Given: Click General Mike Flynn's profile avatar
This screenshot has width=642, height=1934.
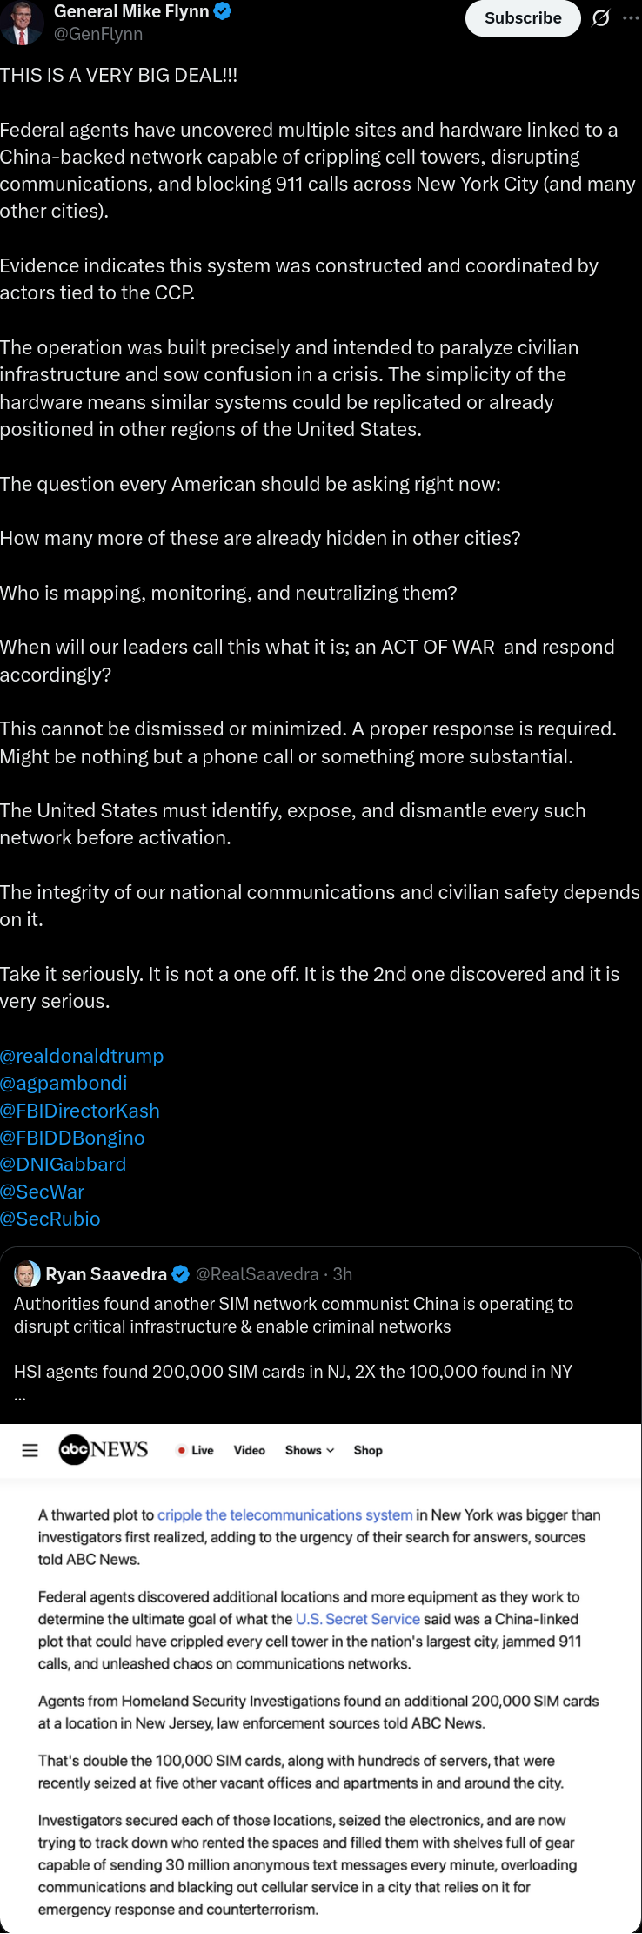Looking at the screenshot, I should tap(23, 23).
